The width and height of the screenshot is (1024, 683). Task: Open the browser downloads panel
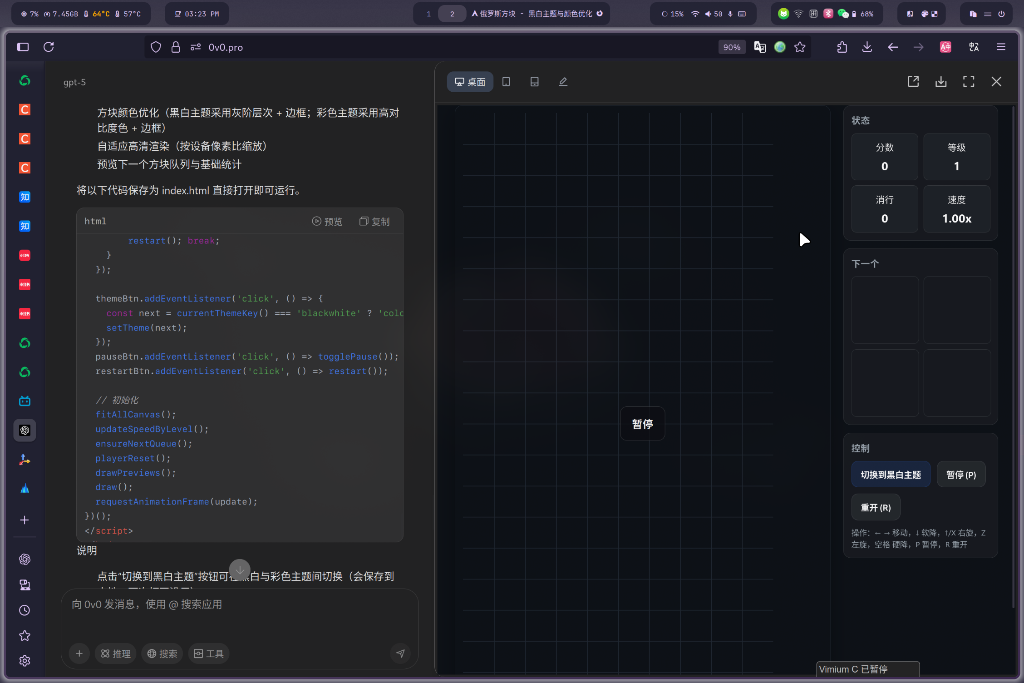pos(867,47)
